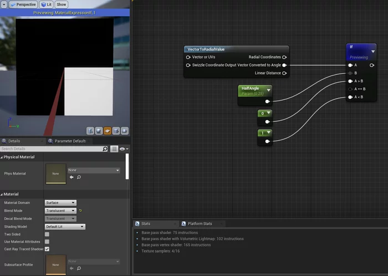Click the Previewing MaterialExpressionIf_1 banner
This screenshot has width=388, height=276.
coord(65,13)
